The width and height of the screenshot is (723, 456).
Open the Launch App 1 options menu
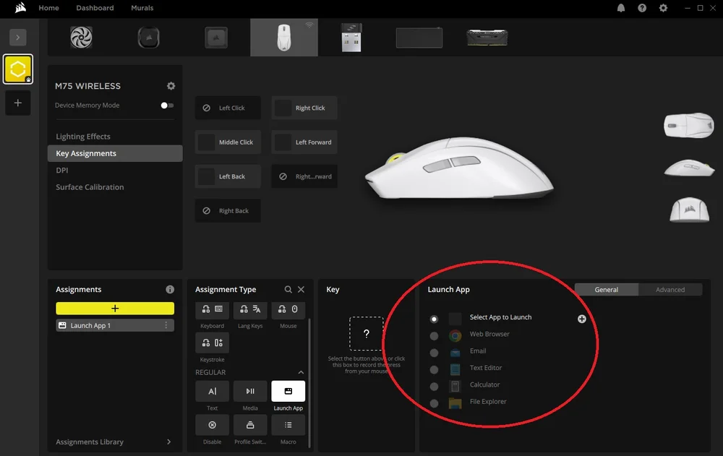coord(166,325)
